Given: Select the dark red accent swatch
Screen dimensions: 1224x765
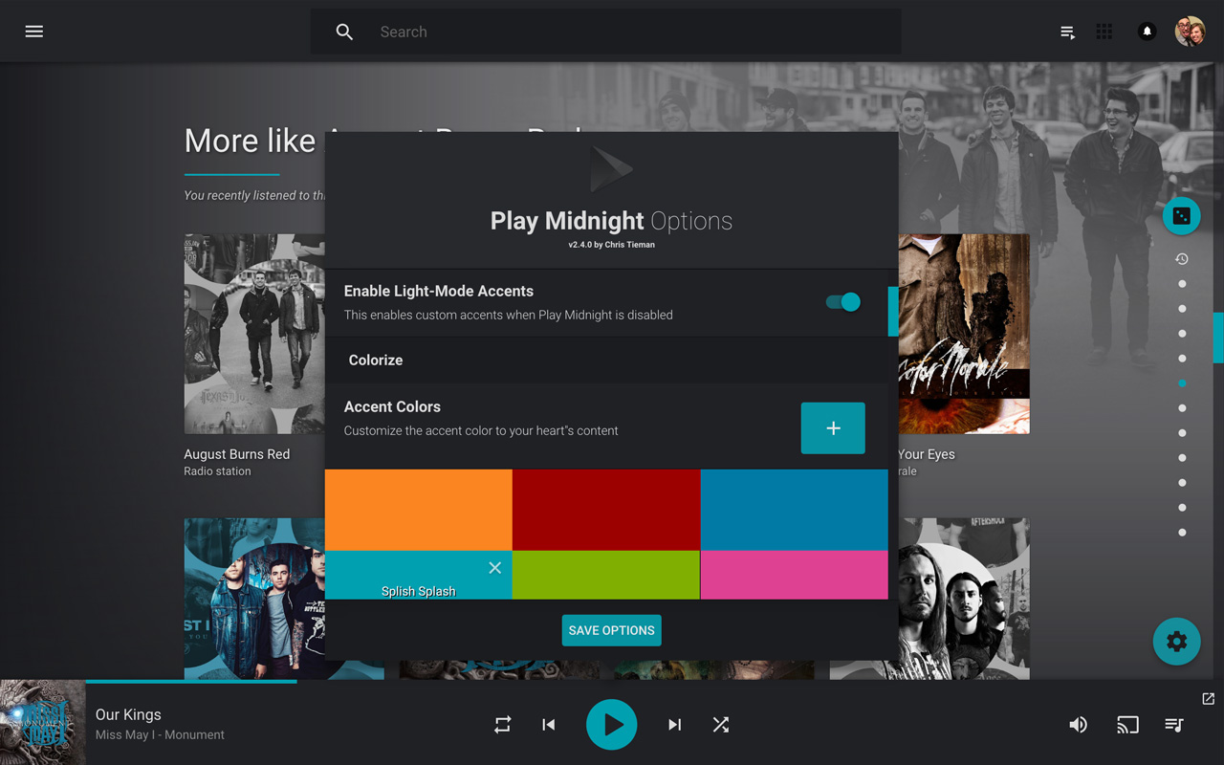Looking at the screenshot, I should pyautogui.click(x=606, y=510).
